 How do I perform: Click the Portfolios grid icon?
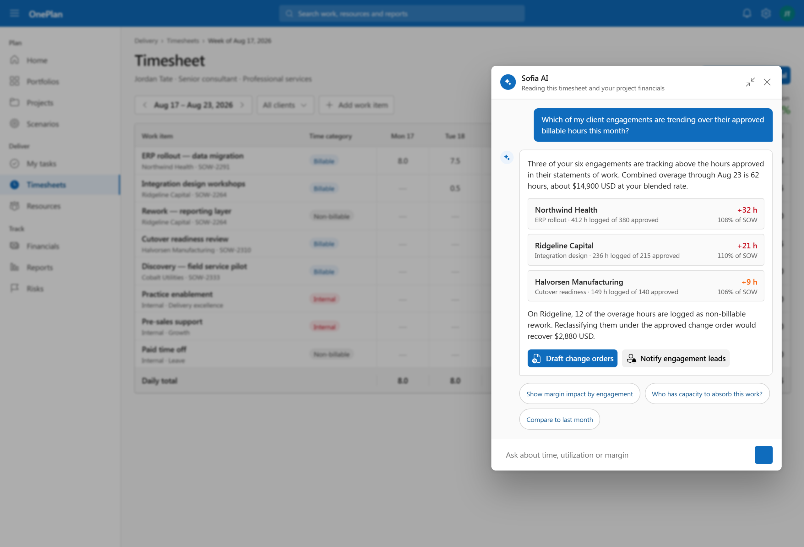click(x=14, y=81)
